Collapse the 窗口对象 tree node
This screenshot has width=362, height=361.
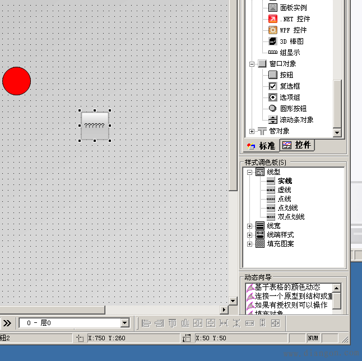(x=252, y=64)
